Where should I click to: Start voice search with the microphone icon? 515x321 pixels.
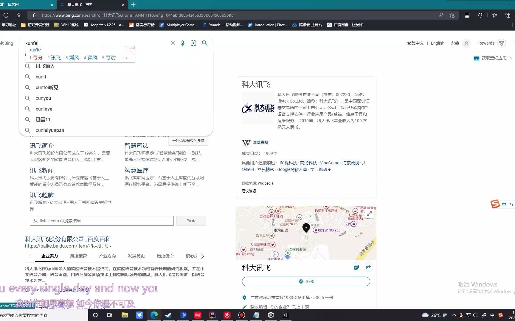[182, 43]
